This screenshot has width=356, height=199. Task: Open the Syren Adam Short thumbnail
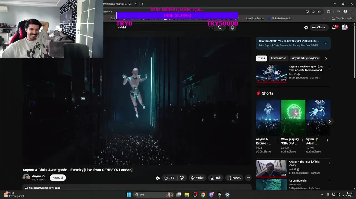[x=318, y=117]
